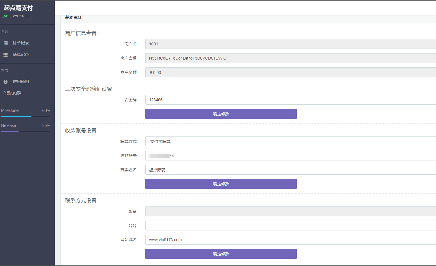
Task: Click 确定修改 in 收款账号设置 section
Action: 221,184
